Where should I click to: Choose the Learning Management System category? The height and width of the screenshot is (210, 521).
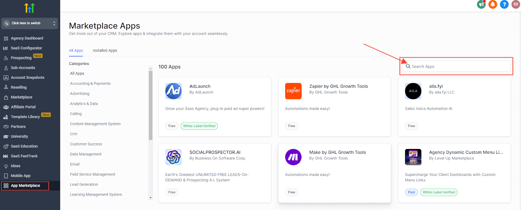[x=96, y=194]
